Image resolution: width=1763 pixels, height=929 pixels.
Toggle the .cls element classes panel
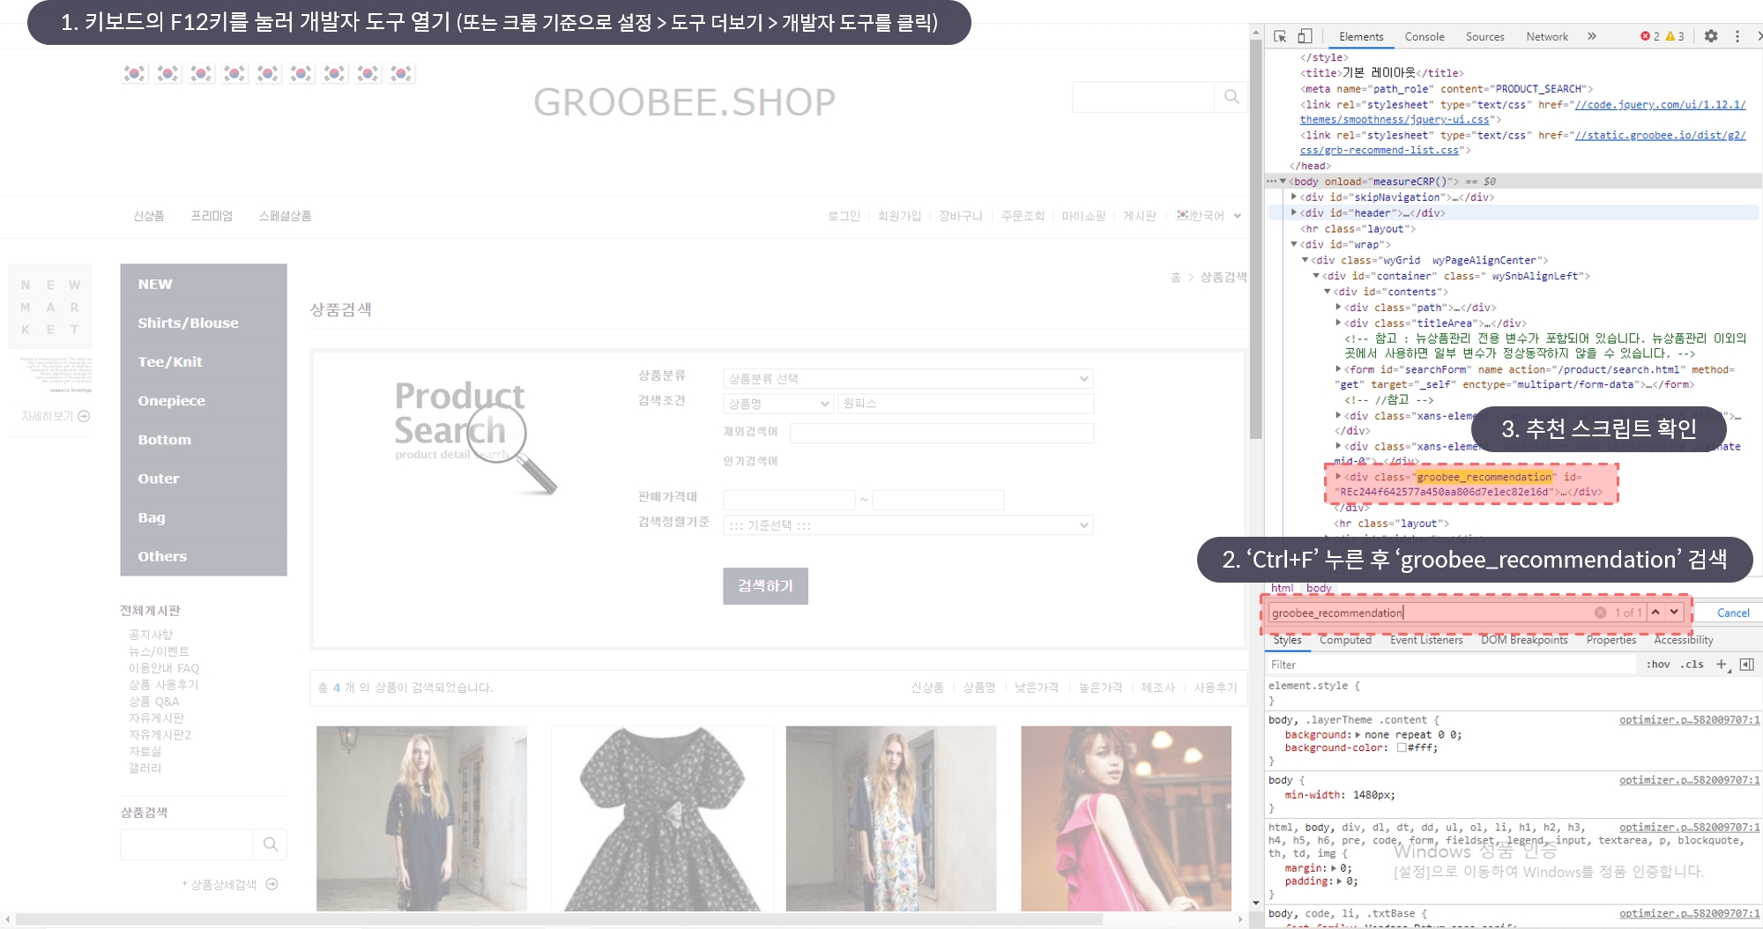tap(1691, 665)
